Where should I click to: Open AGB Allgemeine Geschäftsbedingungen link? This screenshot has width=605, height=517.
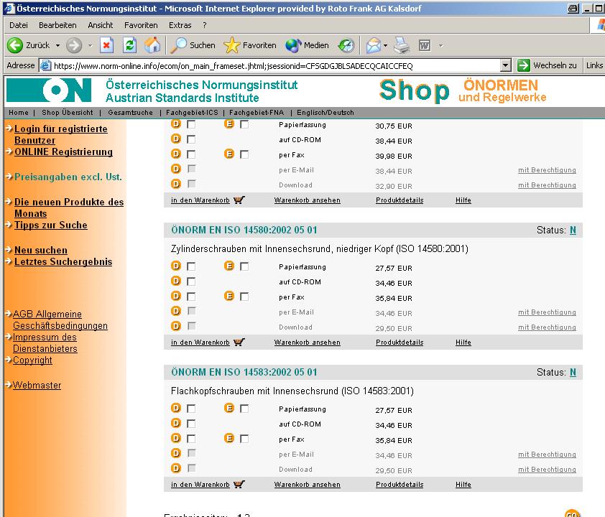(x=60, y=320)
